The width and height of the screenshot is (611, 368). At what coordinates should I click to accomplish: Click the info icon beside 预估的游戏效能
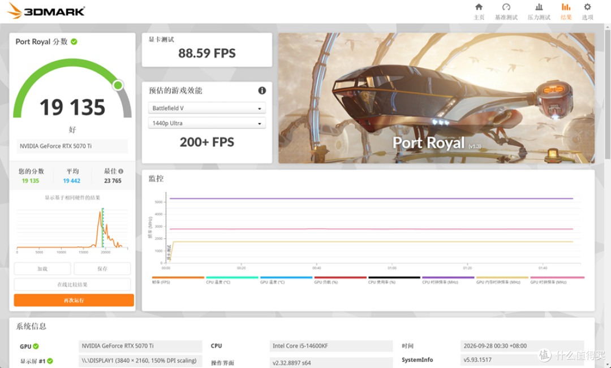262,90
